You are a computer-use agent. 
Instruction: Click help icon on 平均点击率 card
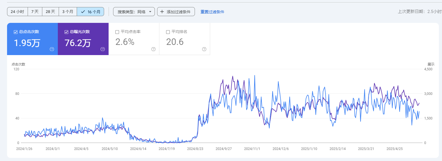click(x=153, y=49)
